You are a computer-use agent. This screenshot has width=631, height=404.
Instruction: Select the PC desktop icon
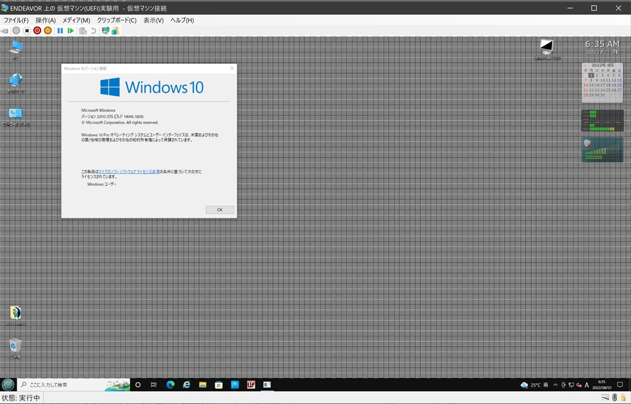pyautogui.click(x=15, y=50)
